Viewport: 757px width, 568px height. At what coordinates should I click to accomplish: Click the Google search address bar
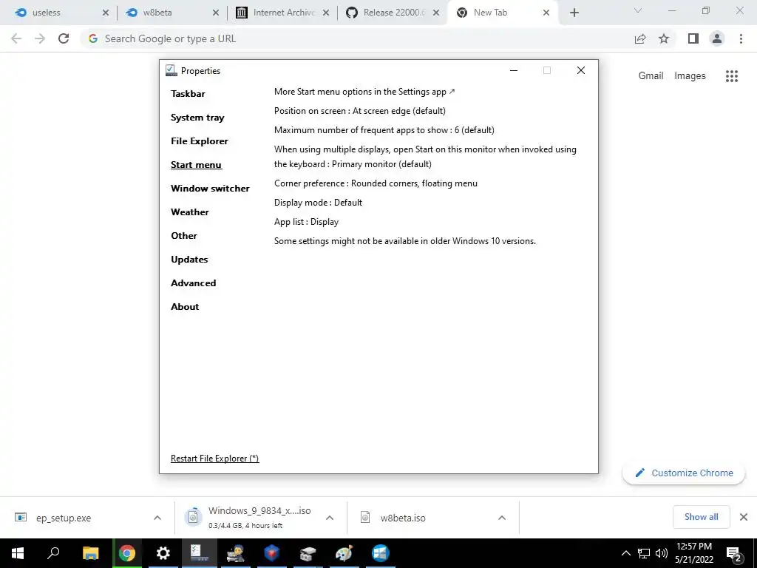pos(357,38)
